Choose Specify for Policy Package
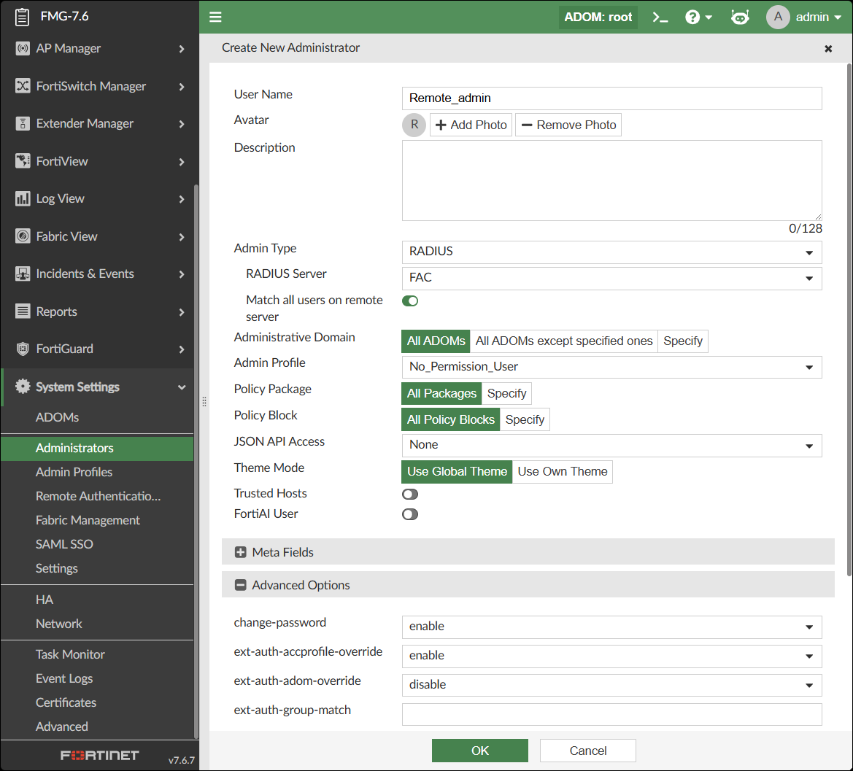This screenshot has width=853, height=771. [x=506, y=393]
